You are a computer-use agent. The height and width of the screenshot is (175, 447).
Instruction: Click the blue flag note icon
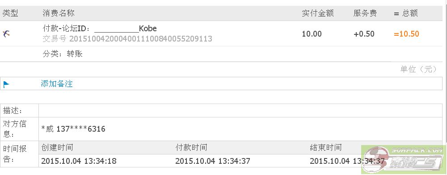[6, 84]
